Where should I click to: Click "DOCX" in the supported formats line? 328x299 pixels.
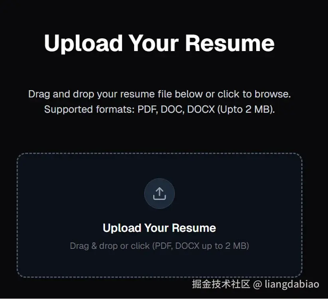point(201,109)
